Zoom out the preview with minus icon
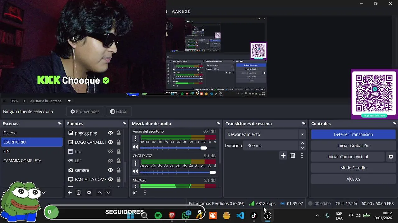398x223 pixels. tap(4, 101)
